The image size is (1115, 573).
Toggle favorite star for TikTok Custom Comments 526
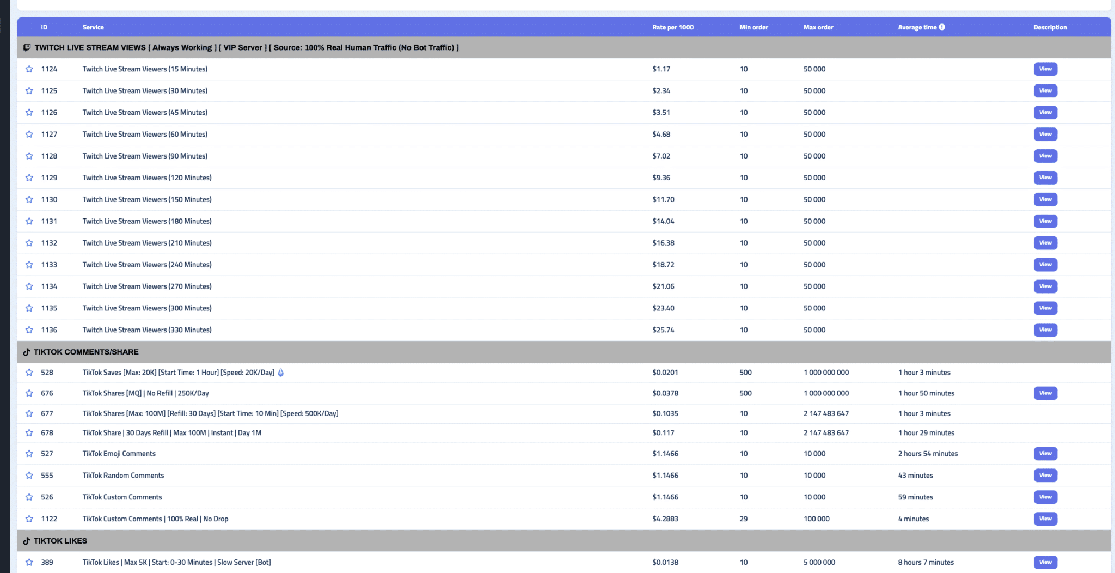29,497
